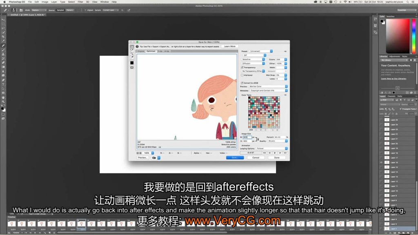Image resolution: width=418 pixels, height=235 pixels.
Task: Select the Zoom tool in Save for Web dialog
Action: coord(132,54)
